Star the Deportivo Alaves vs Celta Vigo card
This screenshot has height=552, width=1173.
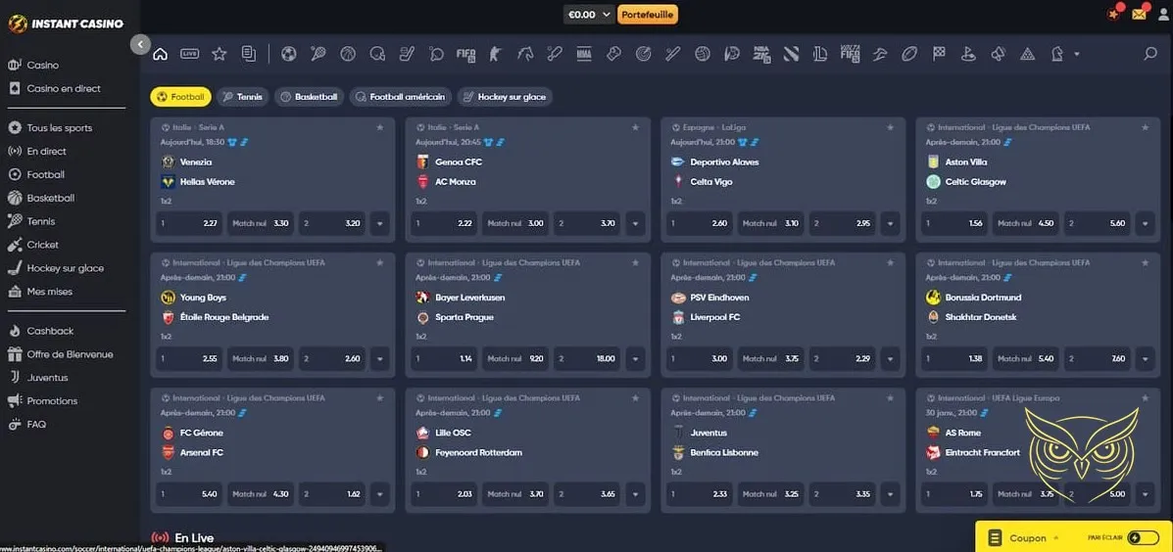tap(890, 128)
